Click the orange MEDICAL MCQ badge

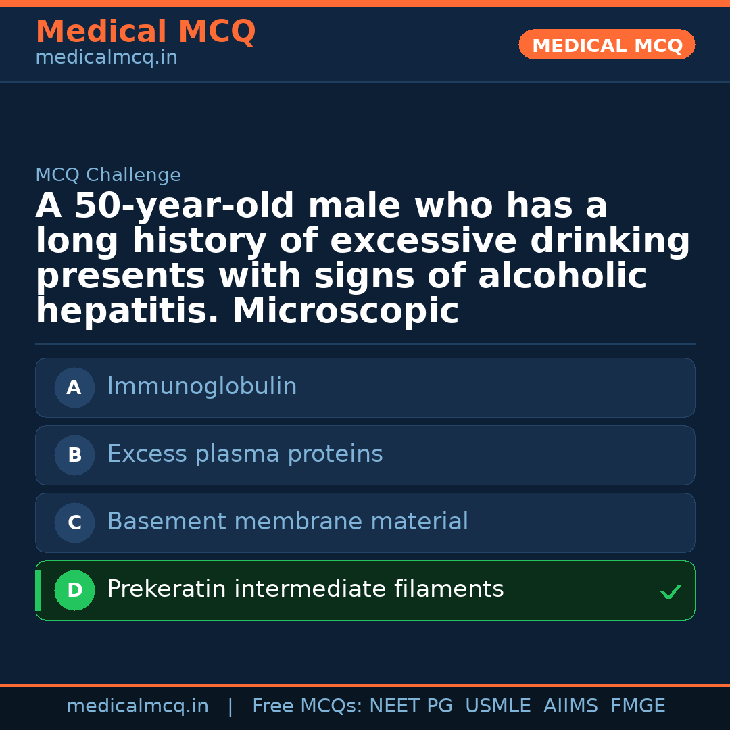606,45
